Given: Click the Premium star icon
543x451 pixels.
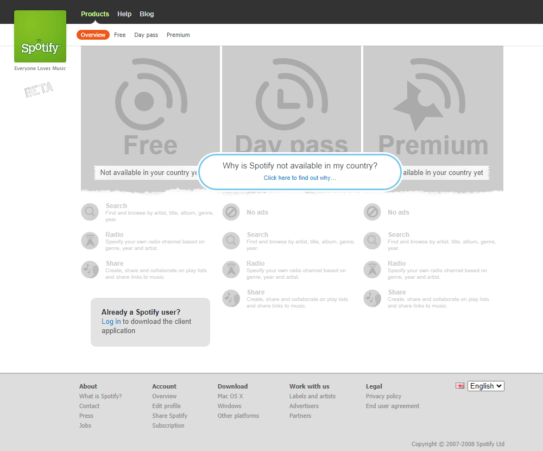Looking at the screenshot, I should coord(429,95).
